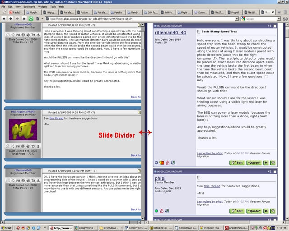Image resolution: width=289 pixels, height=231 pixels.
Task: Click the Google search input field
Action: tap(261, 19)
